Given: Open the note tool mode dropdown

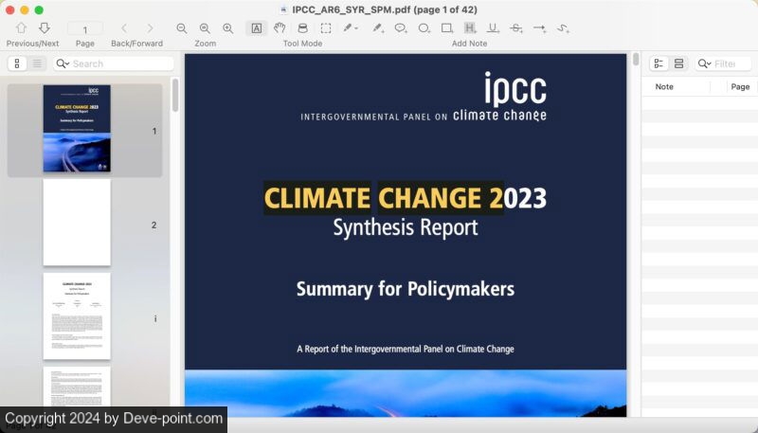Looking at the screenshot, I should 351,28.
